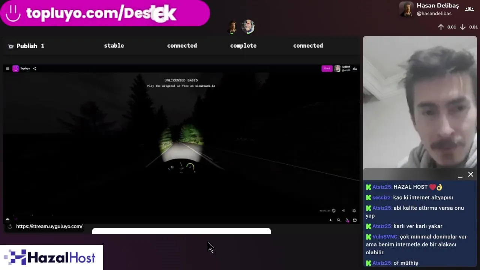Click the @hasandelibas handle text

[x=434, y=13]
